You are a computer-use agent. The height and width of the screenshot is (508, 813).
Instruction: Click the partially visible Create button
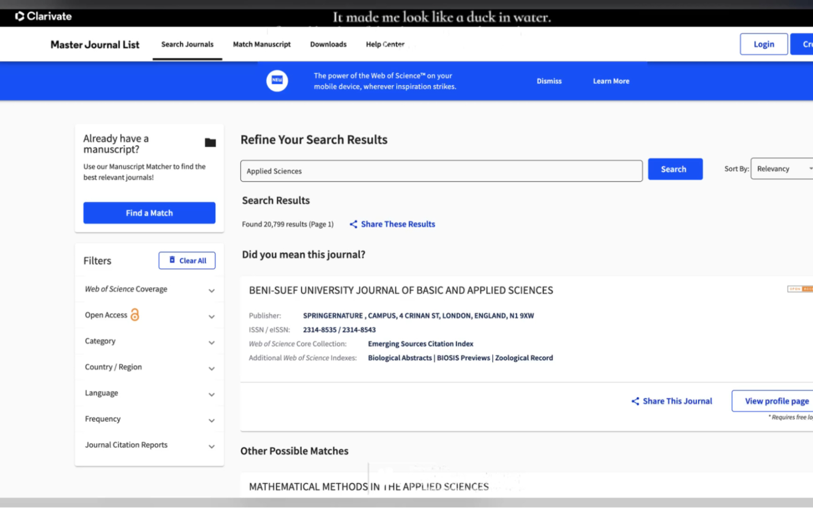point(802,44)
